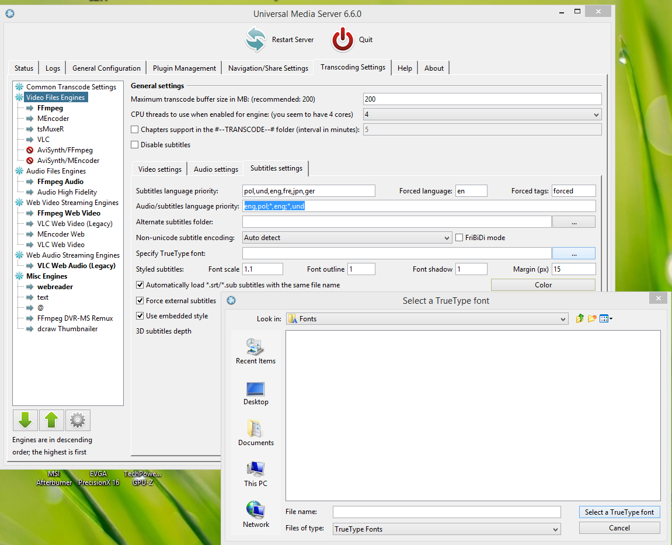Click Universal Media Server title bar icon

[10, 13]
